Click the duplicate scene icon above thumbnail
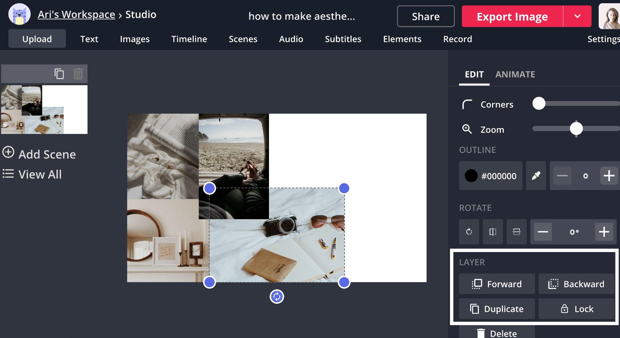Image resolution: width=620 pixels, height=338 pixels. 59,74
